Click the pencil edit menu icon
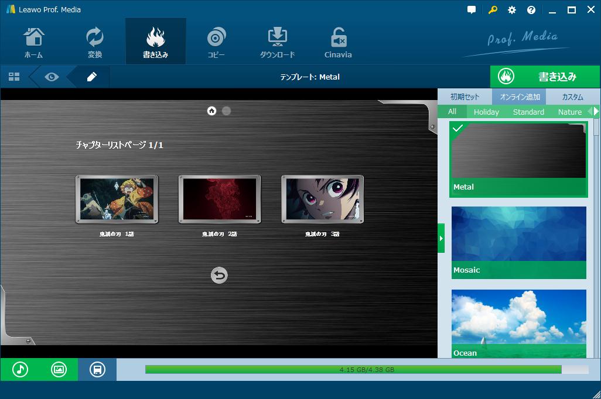Screen dimensions: 601x399 [x=91, y=77]
